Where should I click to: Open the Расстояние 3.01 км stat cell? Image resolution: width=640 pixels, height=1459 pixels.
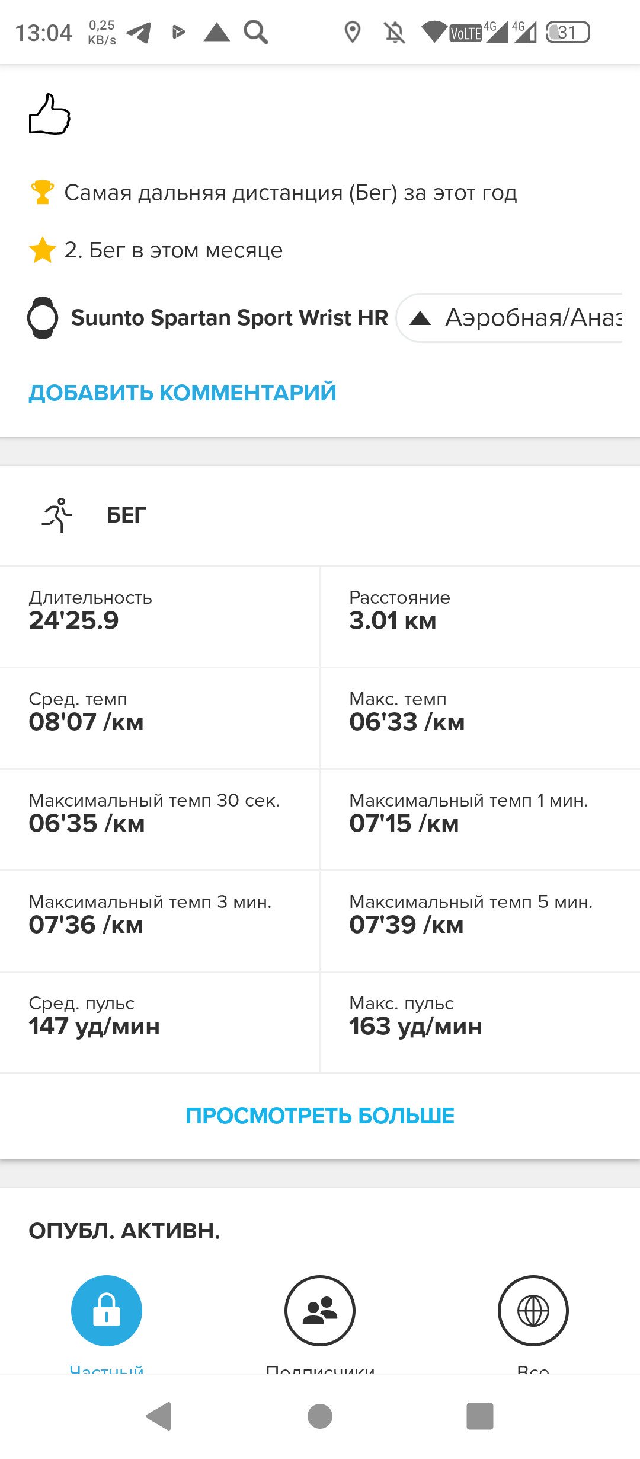pos(480,617)
